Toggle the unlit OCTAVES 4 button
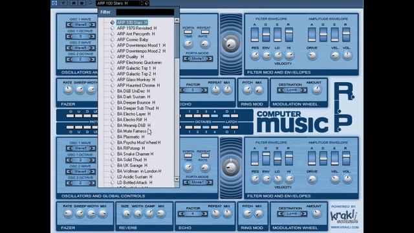 click(x=214, y=128)
